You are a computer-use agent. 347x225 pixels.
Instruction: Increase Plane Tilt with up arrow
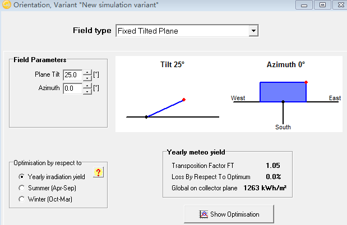pos(87,73)
